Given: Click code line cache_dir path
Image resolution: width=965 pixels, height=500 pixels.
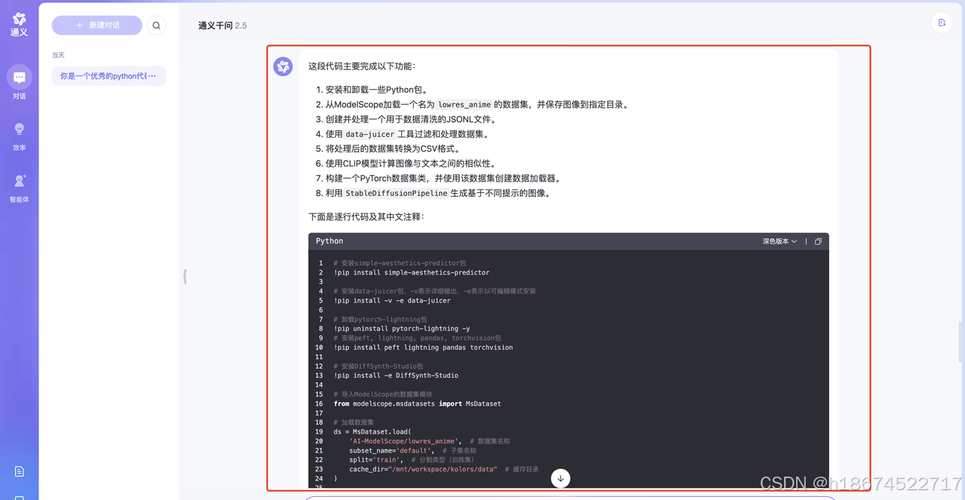Looking at the screenshot, I should tap(423, 469).
